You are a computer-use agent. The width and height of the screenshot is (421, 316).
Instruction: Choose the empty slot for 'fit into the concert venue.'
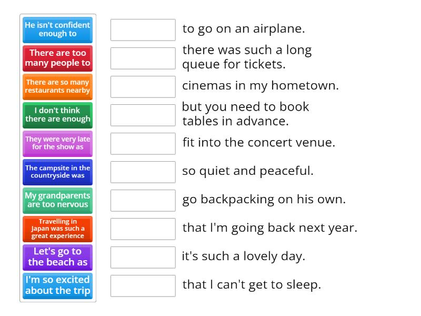143,144
